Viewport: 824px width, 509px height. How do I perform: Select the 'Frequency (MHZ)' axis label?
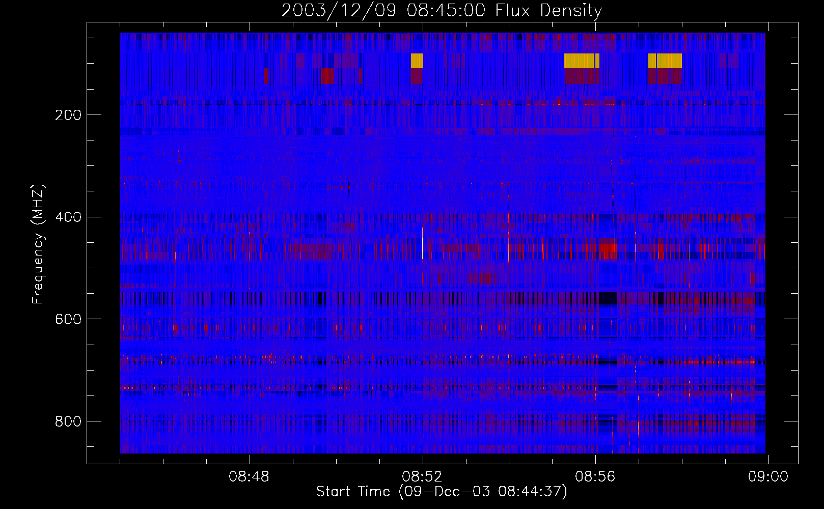[x=38, y=244]
